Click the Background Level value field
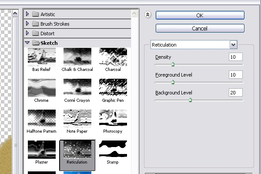 pyautogui.click(x=236, y=93)
